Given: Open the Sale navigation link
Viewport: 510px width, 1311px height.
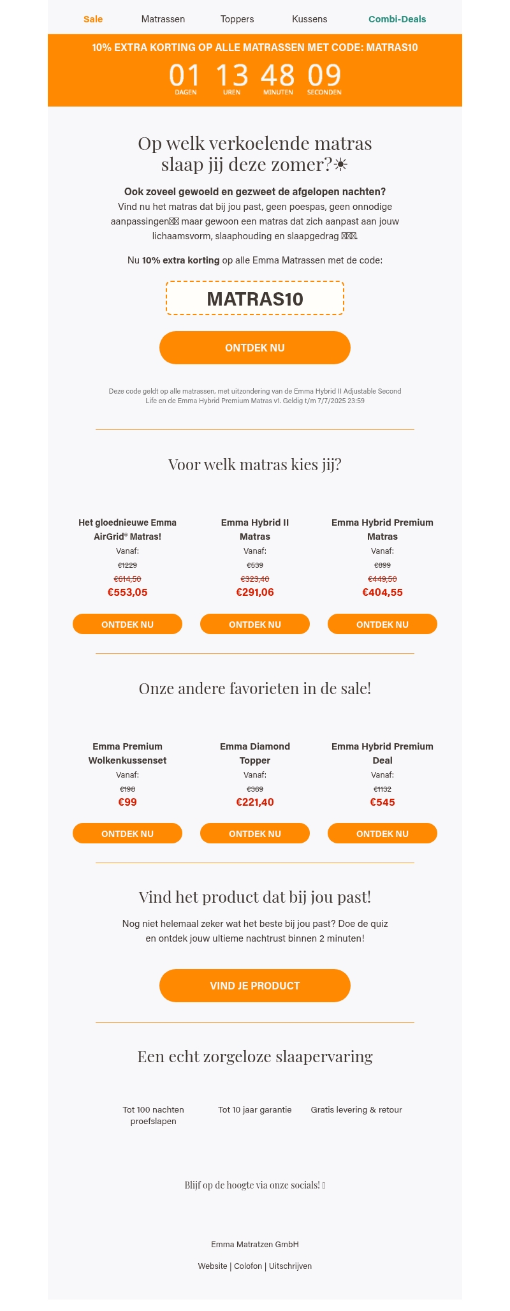Looking at the screenshot, I should click(93, 19).
